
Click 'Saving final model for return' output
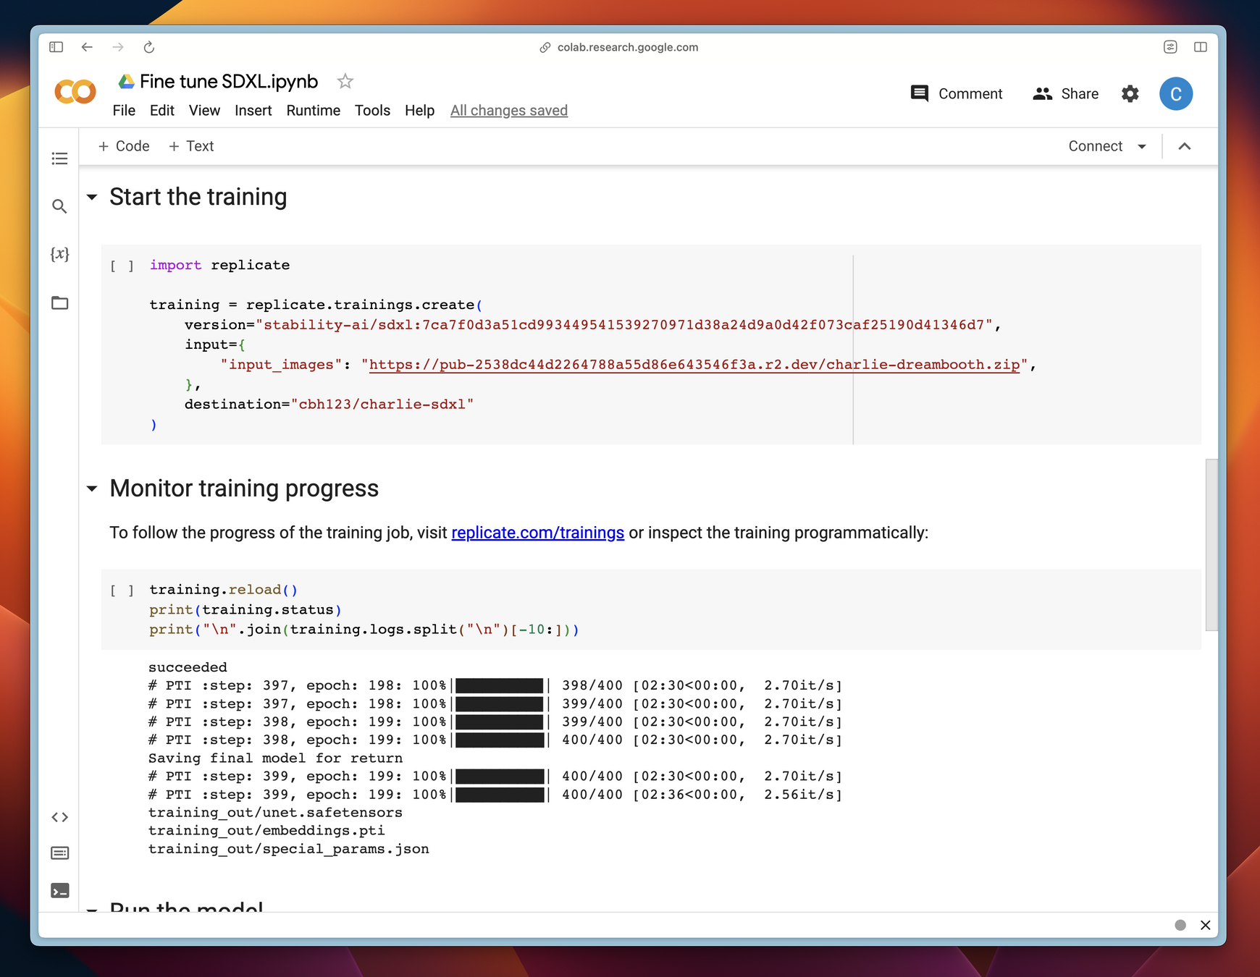(x=275, y=758)
